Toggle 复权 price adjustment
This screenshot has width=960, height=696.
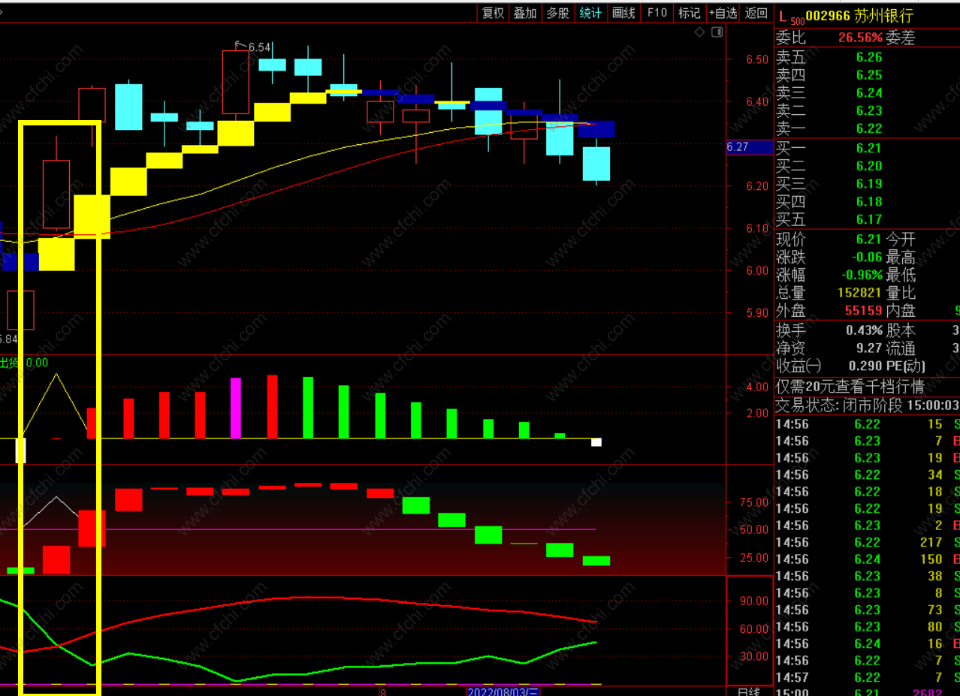(494, 12)
